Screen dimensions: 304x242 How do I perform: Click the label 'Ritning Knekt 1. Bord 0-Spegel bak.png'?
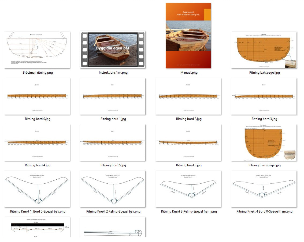tap(38, 211)
